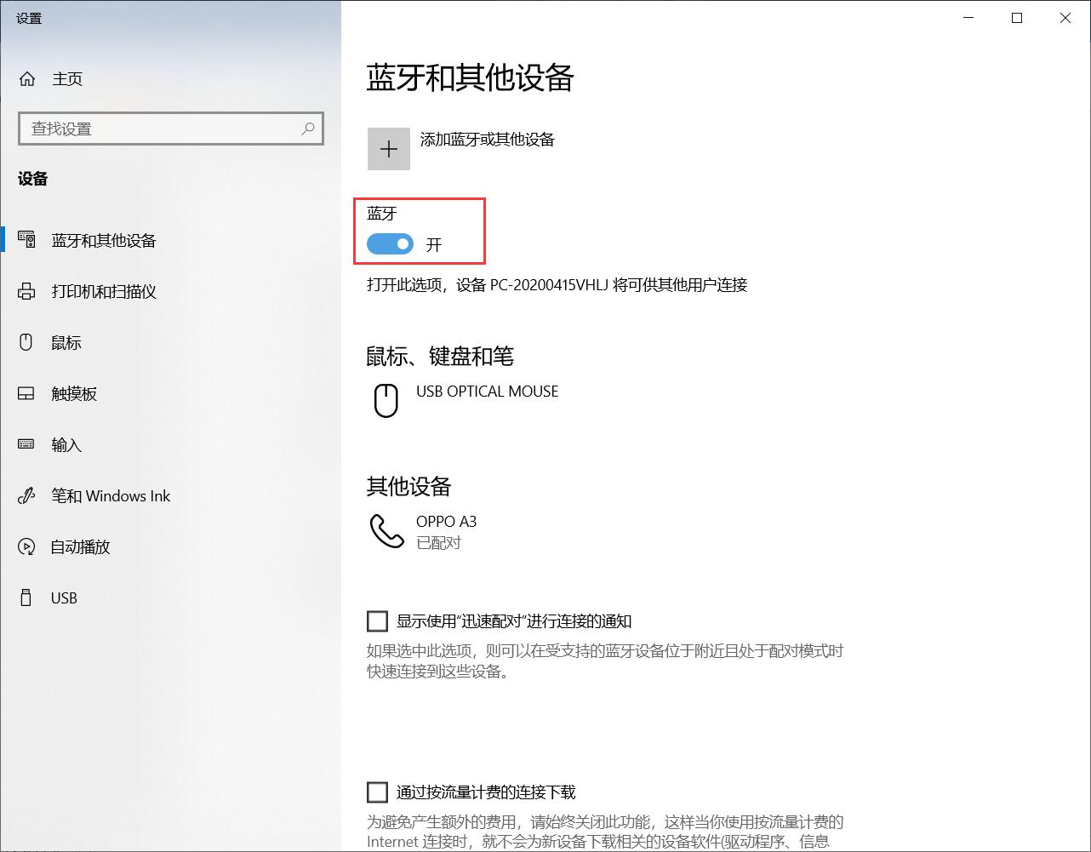Click the 主页 home icon
This screenshot has height=852, width=1091.
click(26, 78)
